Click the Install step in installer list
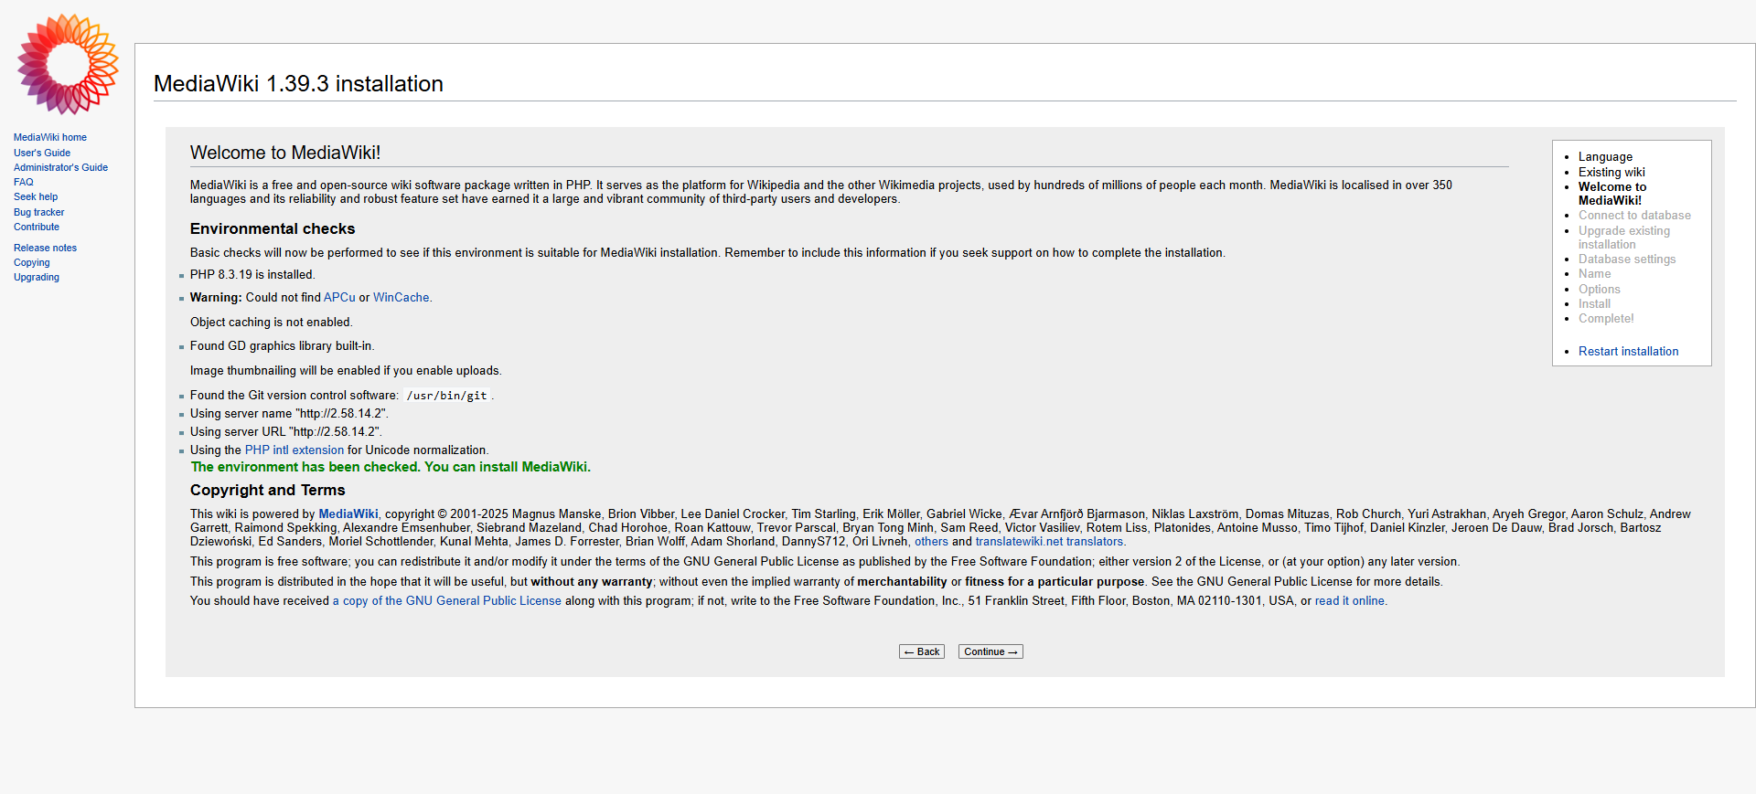 point(1595,304)
